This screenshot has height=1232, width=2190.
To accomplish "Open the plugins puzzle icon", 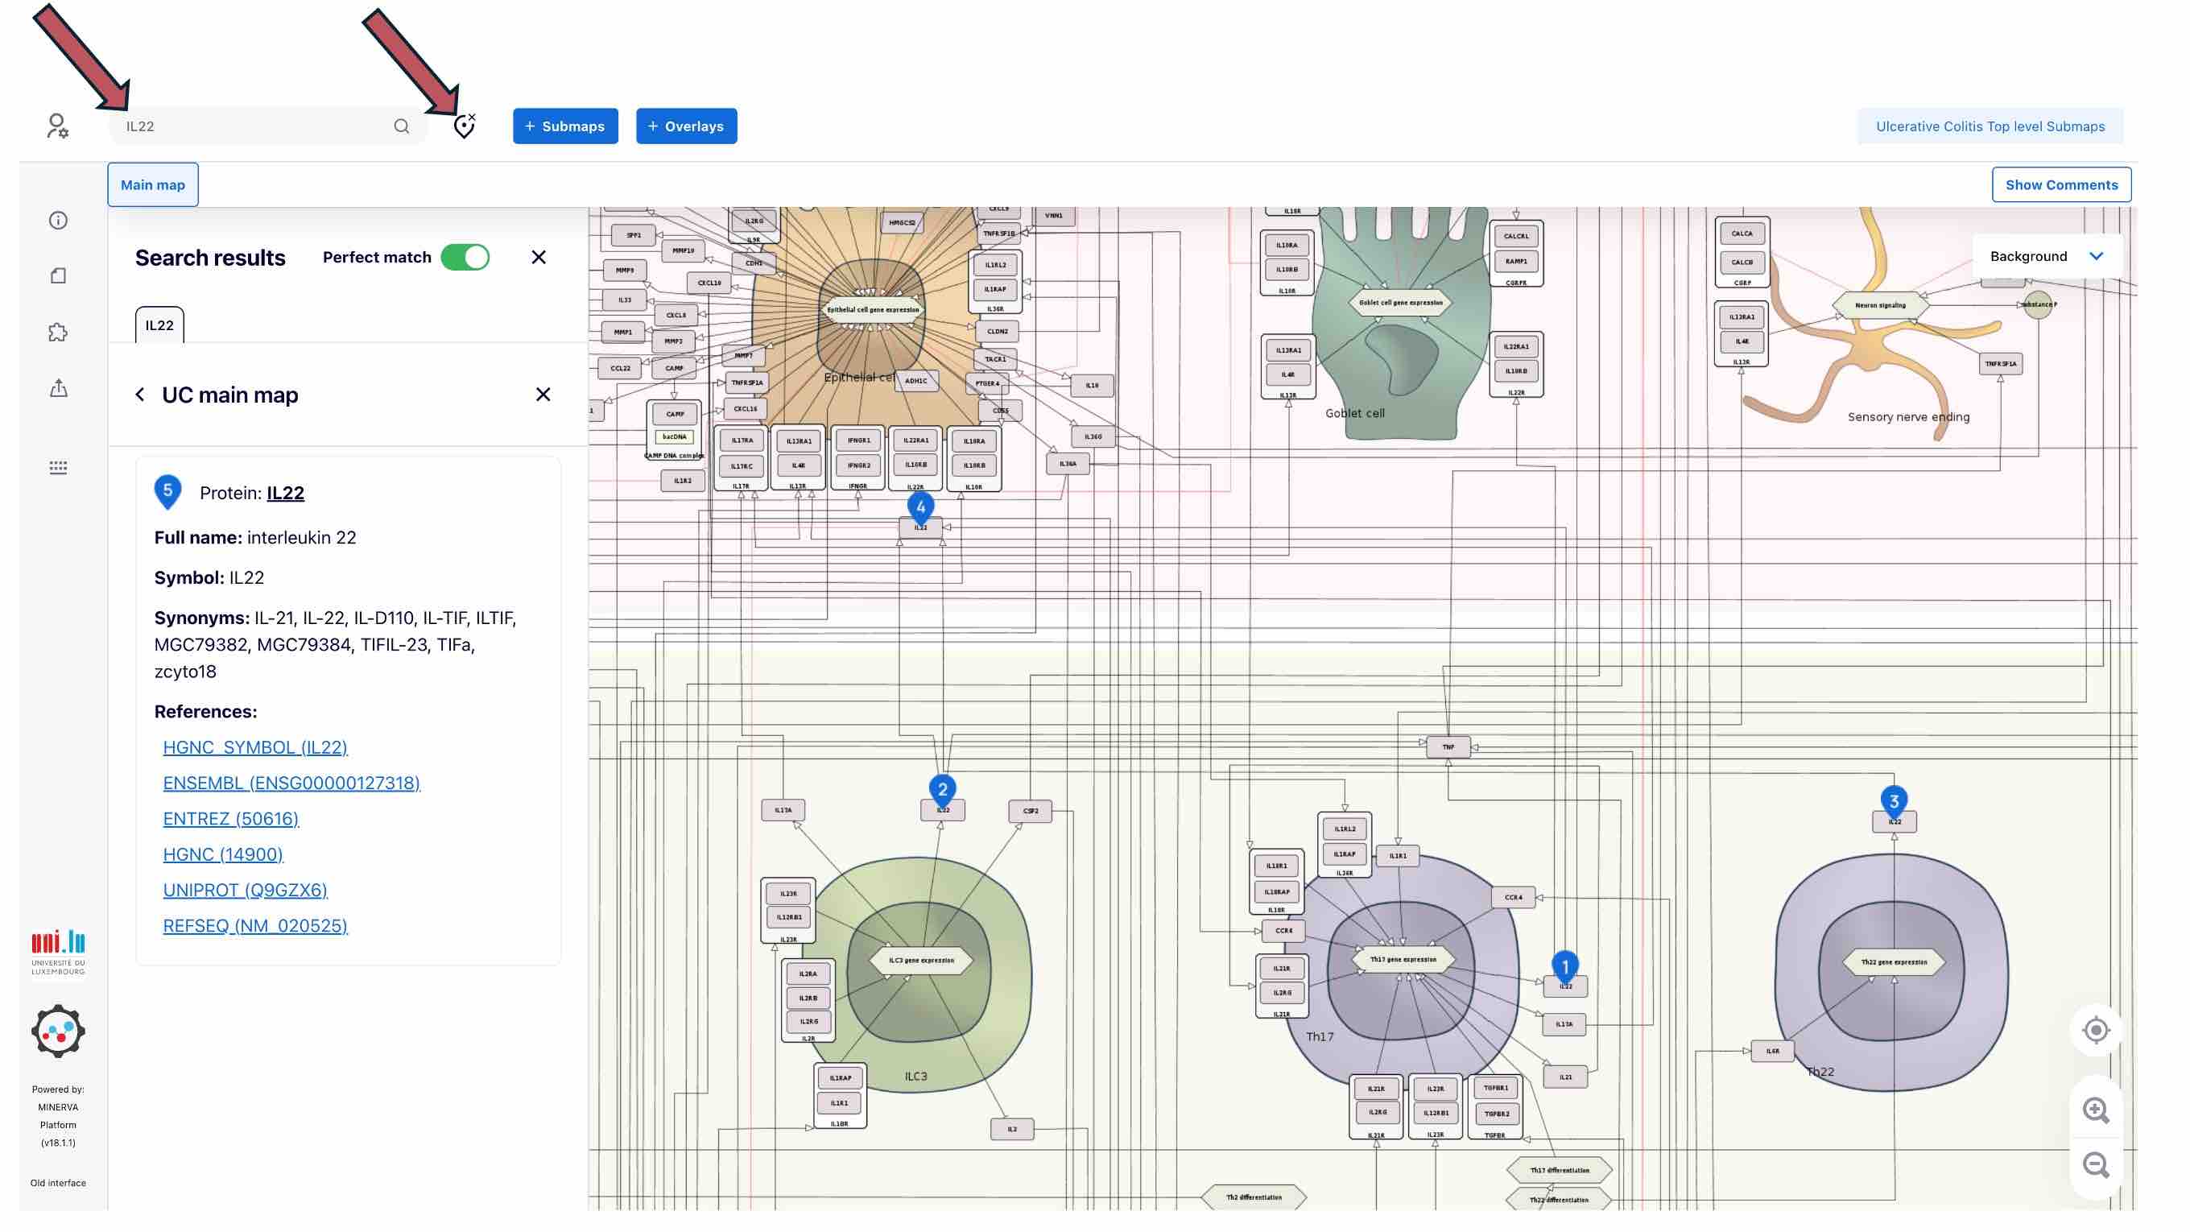I will 58,333.
